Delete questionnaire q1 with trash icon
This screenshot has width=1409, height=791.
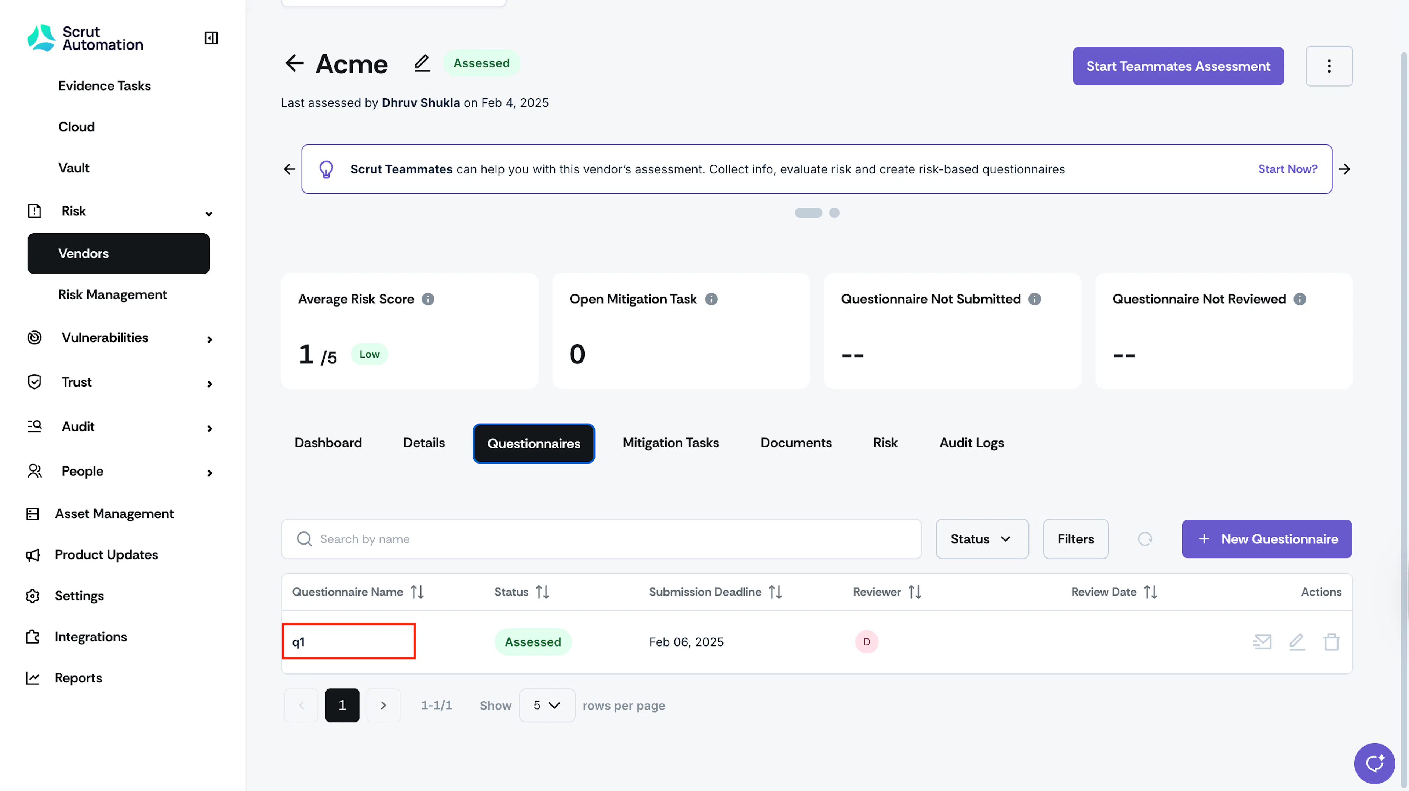[1331, 642]
